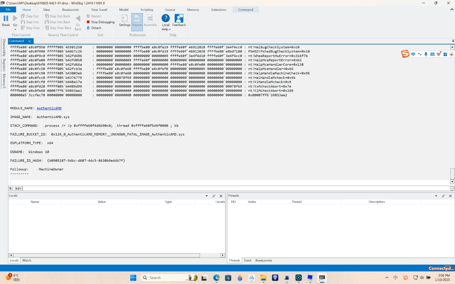Toggle Source mode in Preferences

click(x=137, y=22)
